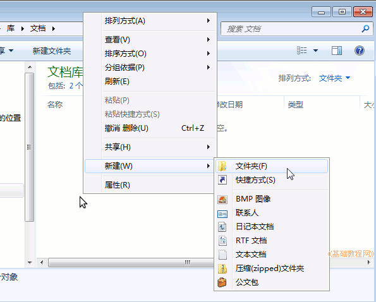
Task: Expand the 文档 breadcrumb arrow
Action: click(54, 29)
